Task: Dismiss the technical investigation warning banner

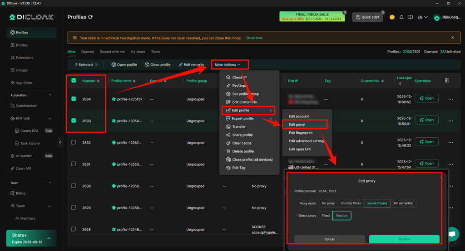Action: click(x=452, y=38)
